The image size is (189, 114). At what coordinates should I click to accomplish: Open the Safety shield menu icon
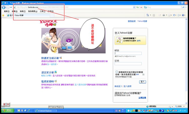click(174, 15)
